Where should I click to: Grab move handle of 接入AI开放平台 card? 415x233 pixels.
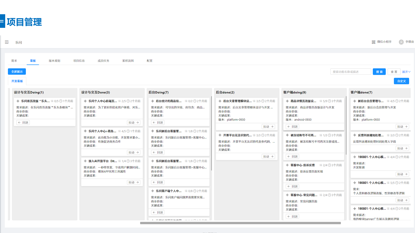point(86,161)
